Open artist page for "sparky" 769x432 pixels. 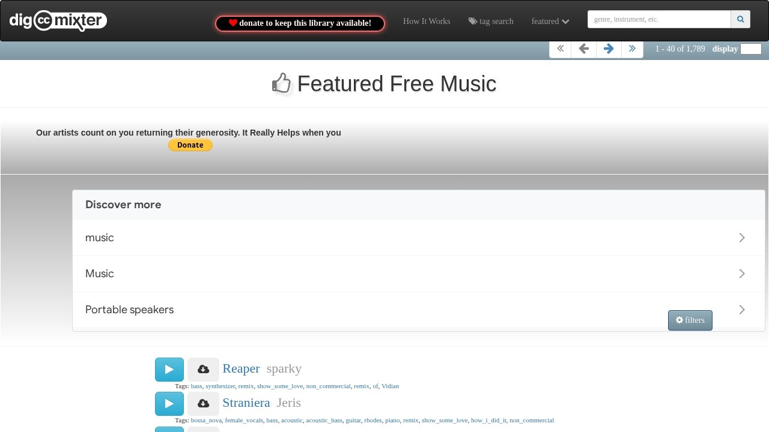[284, 368]
